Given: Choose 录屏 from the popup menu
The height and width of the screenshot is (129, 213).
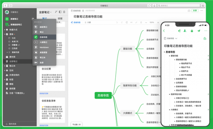Looking at the screenshot, I should pos(44,63).
